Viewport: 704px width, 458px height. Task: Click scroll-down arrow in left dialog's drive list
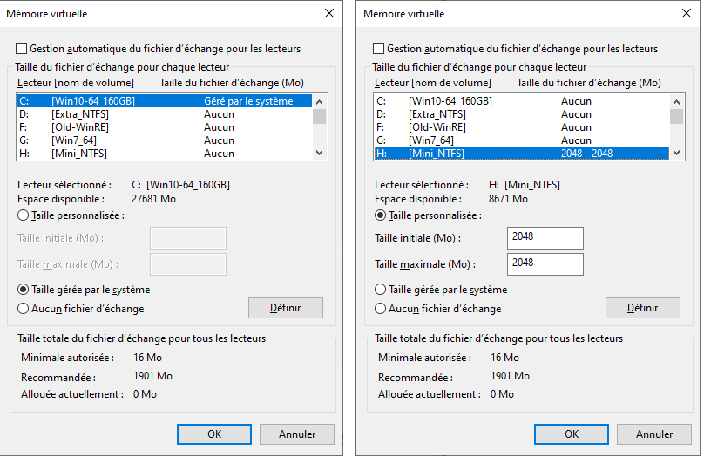coord(320,153)
